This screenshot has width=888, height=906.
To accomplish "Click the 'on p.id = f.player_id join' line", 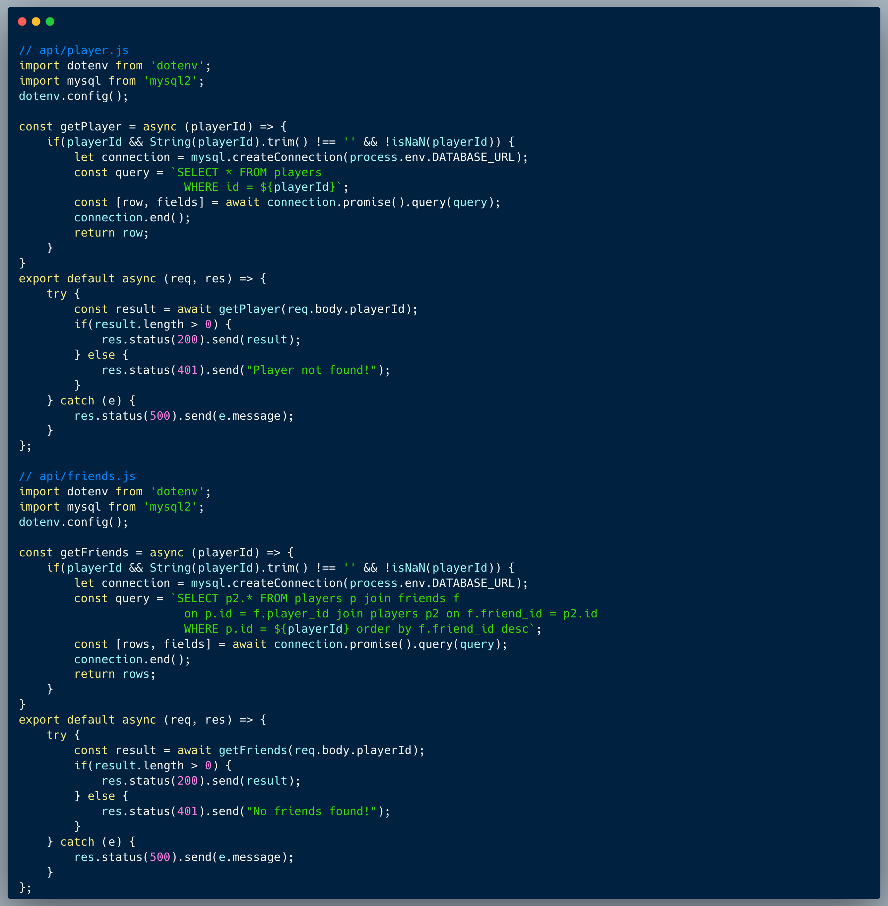I will (391, 614).
